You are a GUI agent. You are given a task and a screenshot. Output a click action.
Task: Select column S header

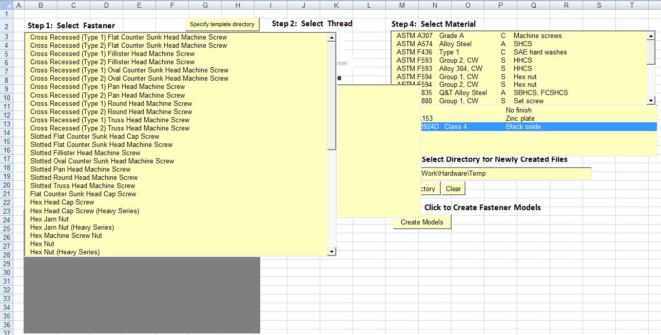(x=599, y=5)
